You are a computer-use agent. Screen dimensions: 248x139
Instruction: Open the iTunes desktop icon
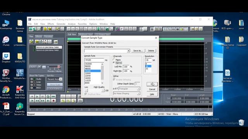pyautogui.click(x=6, y=41)
